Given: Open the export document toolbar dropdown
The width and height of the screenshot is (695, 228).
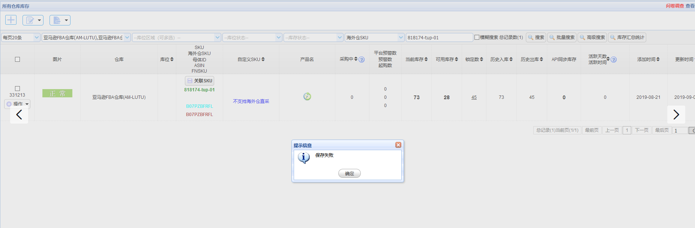Looking at the screenshot, I should tap(60, 20).
